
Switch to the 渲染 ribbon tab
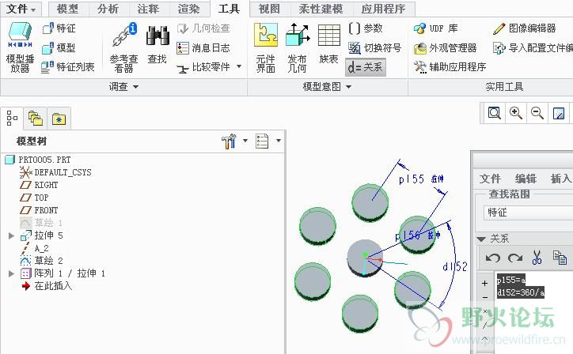pyautogui.click(x=189, y=9)
